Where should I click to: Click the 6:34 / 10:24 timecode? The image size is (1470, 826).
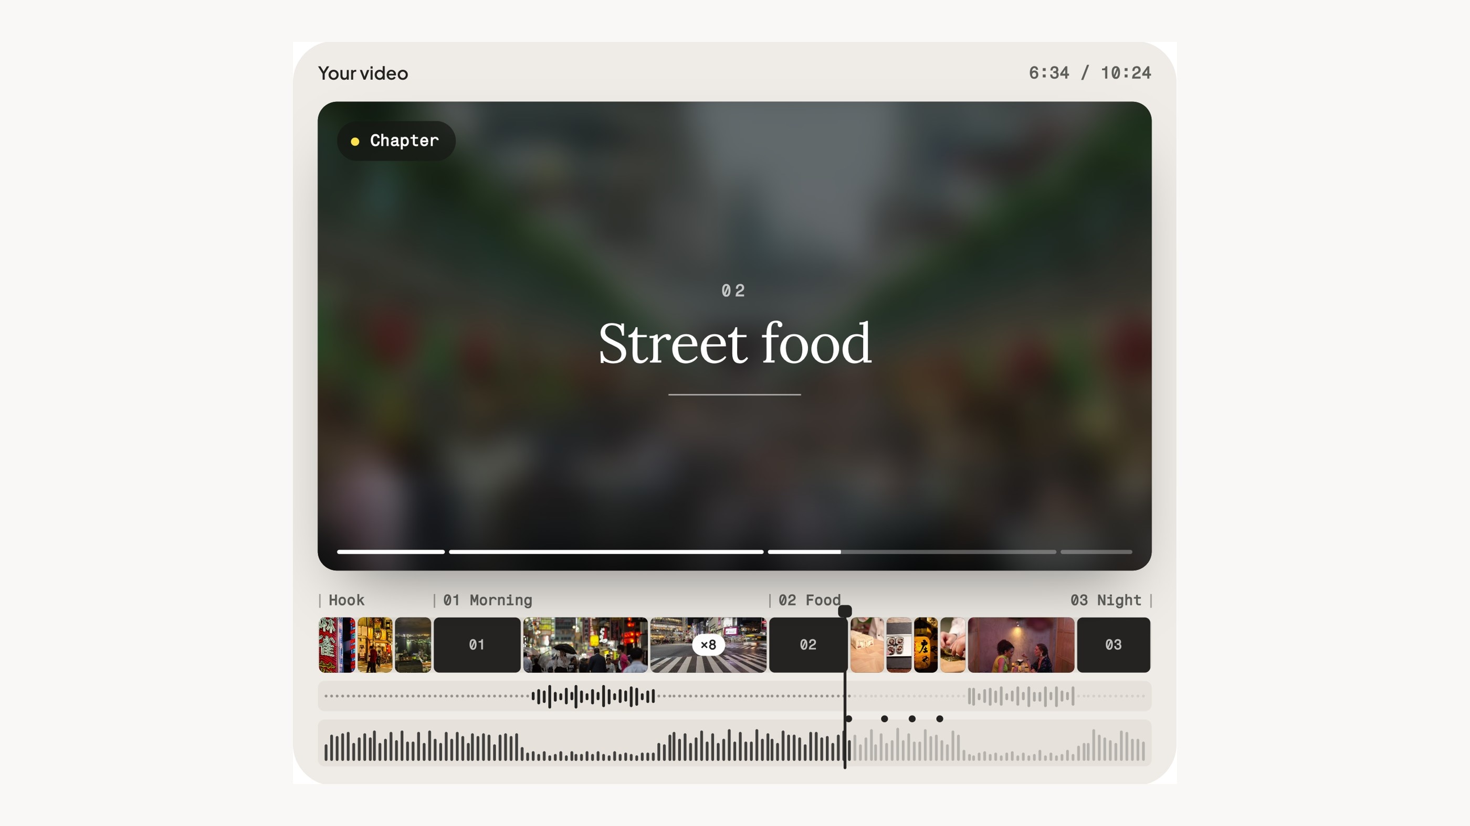(x=1089, y=73)
